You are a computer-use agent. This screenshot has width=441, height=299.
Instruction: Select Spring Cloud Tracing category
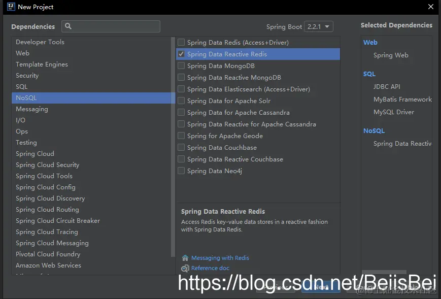point(91,232)
